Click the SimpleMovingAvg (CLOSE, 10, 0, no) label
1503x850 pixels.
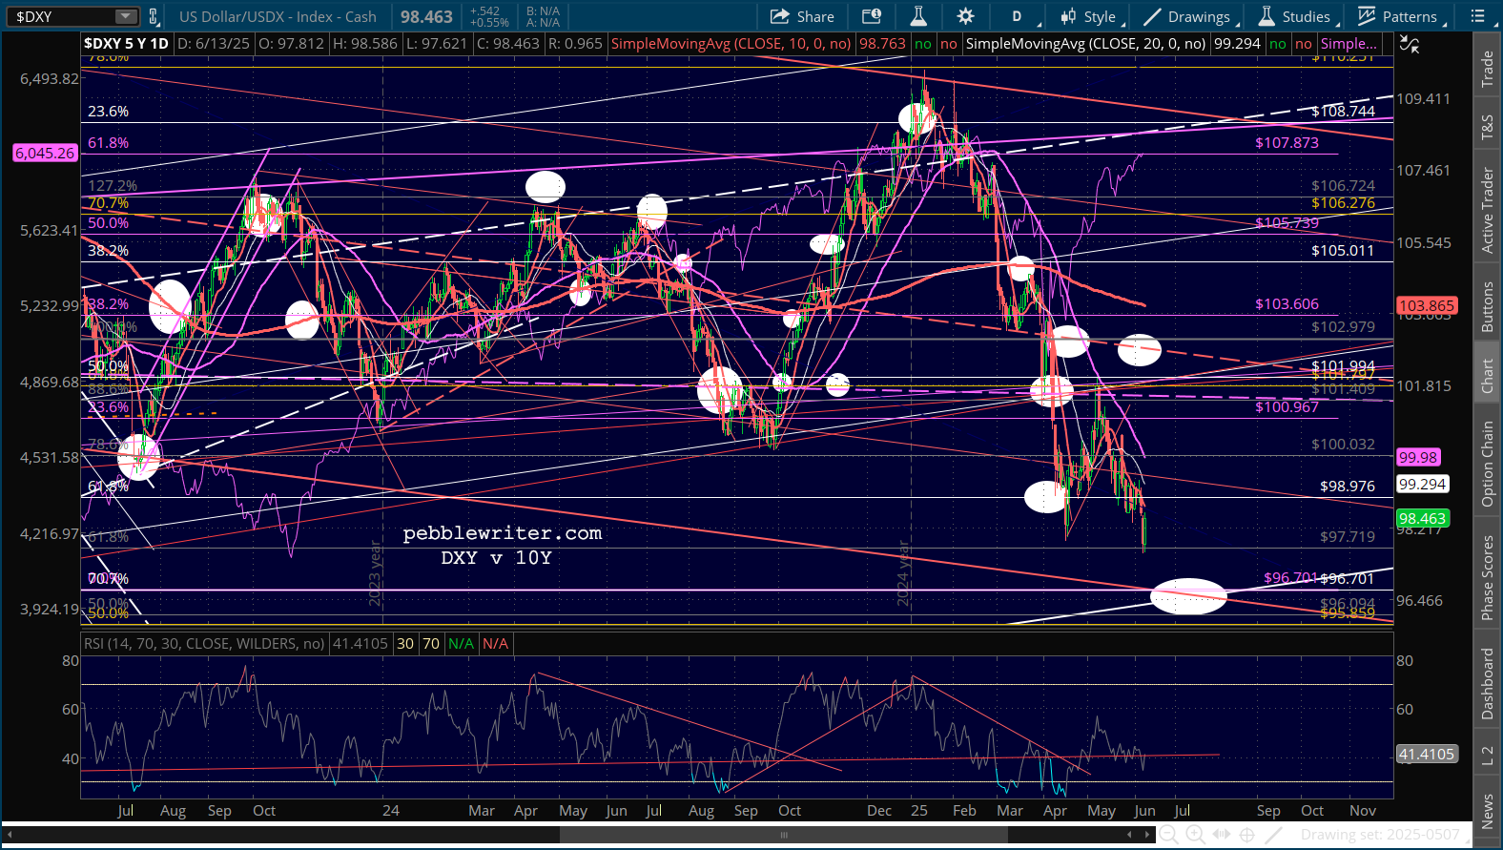(731, 44)
